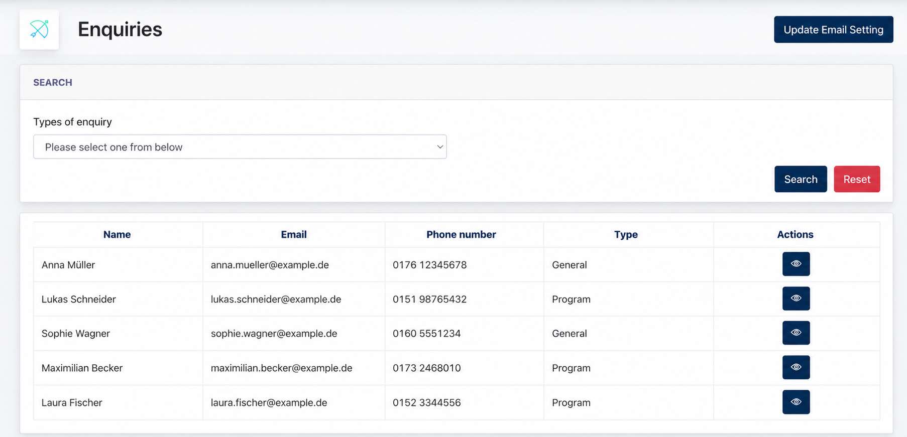Screen dimensions: 907x437
Task: Click General type in Sophie Wagner's row
Action: [x=569, y=334]
